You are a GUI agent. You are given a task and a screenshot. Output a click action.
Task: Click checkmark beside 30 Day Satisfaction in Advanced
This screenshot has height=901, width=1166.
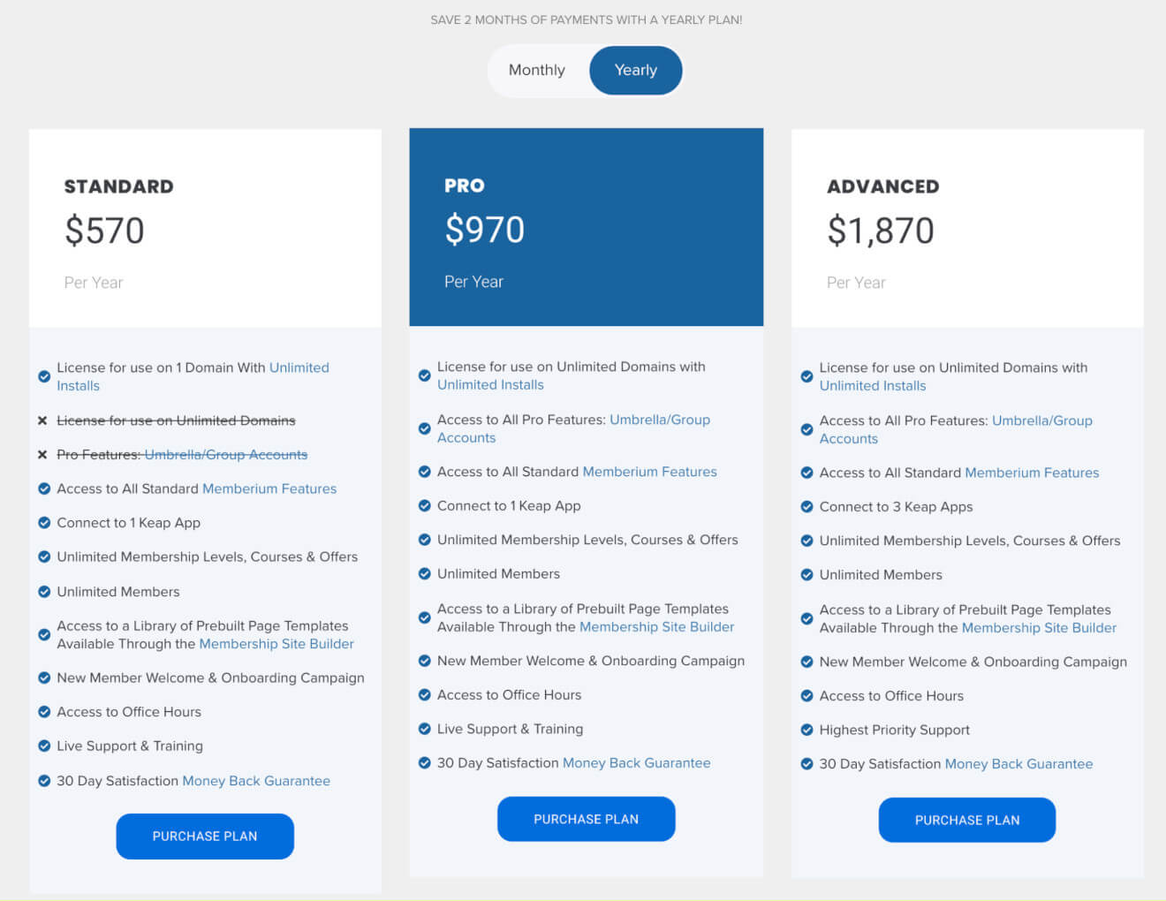[x=806, y=763]
